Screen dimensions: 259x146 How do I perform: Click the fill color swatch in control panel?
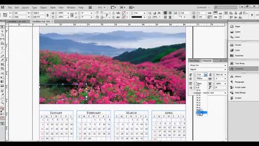[124, 13]
